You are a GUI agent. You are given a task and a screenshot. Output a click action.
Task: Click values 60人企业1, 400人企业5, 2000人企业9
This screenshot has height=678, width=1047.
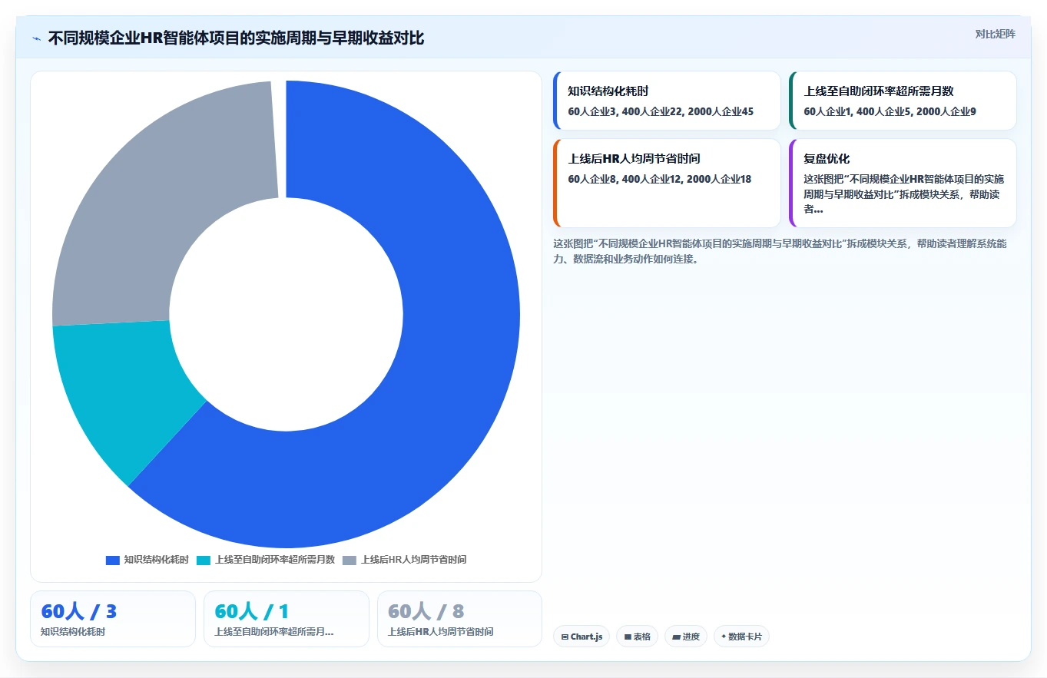[890, 111]
